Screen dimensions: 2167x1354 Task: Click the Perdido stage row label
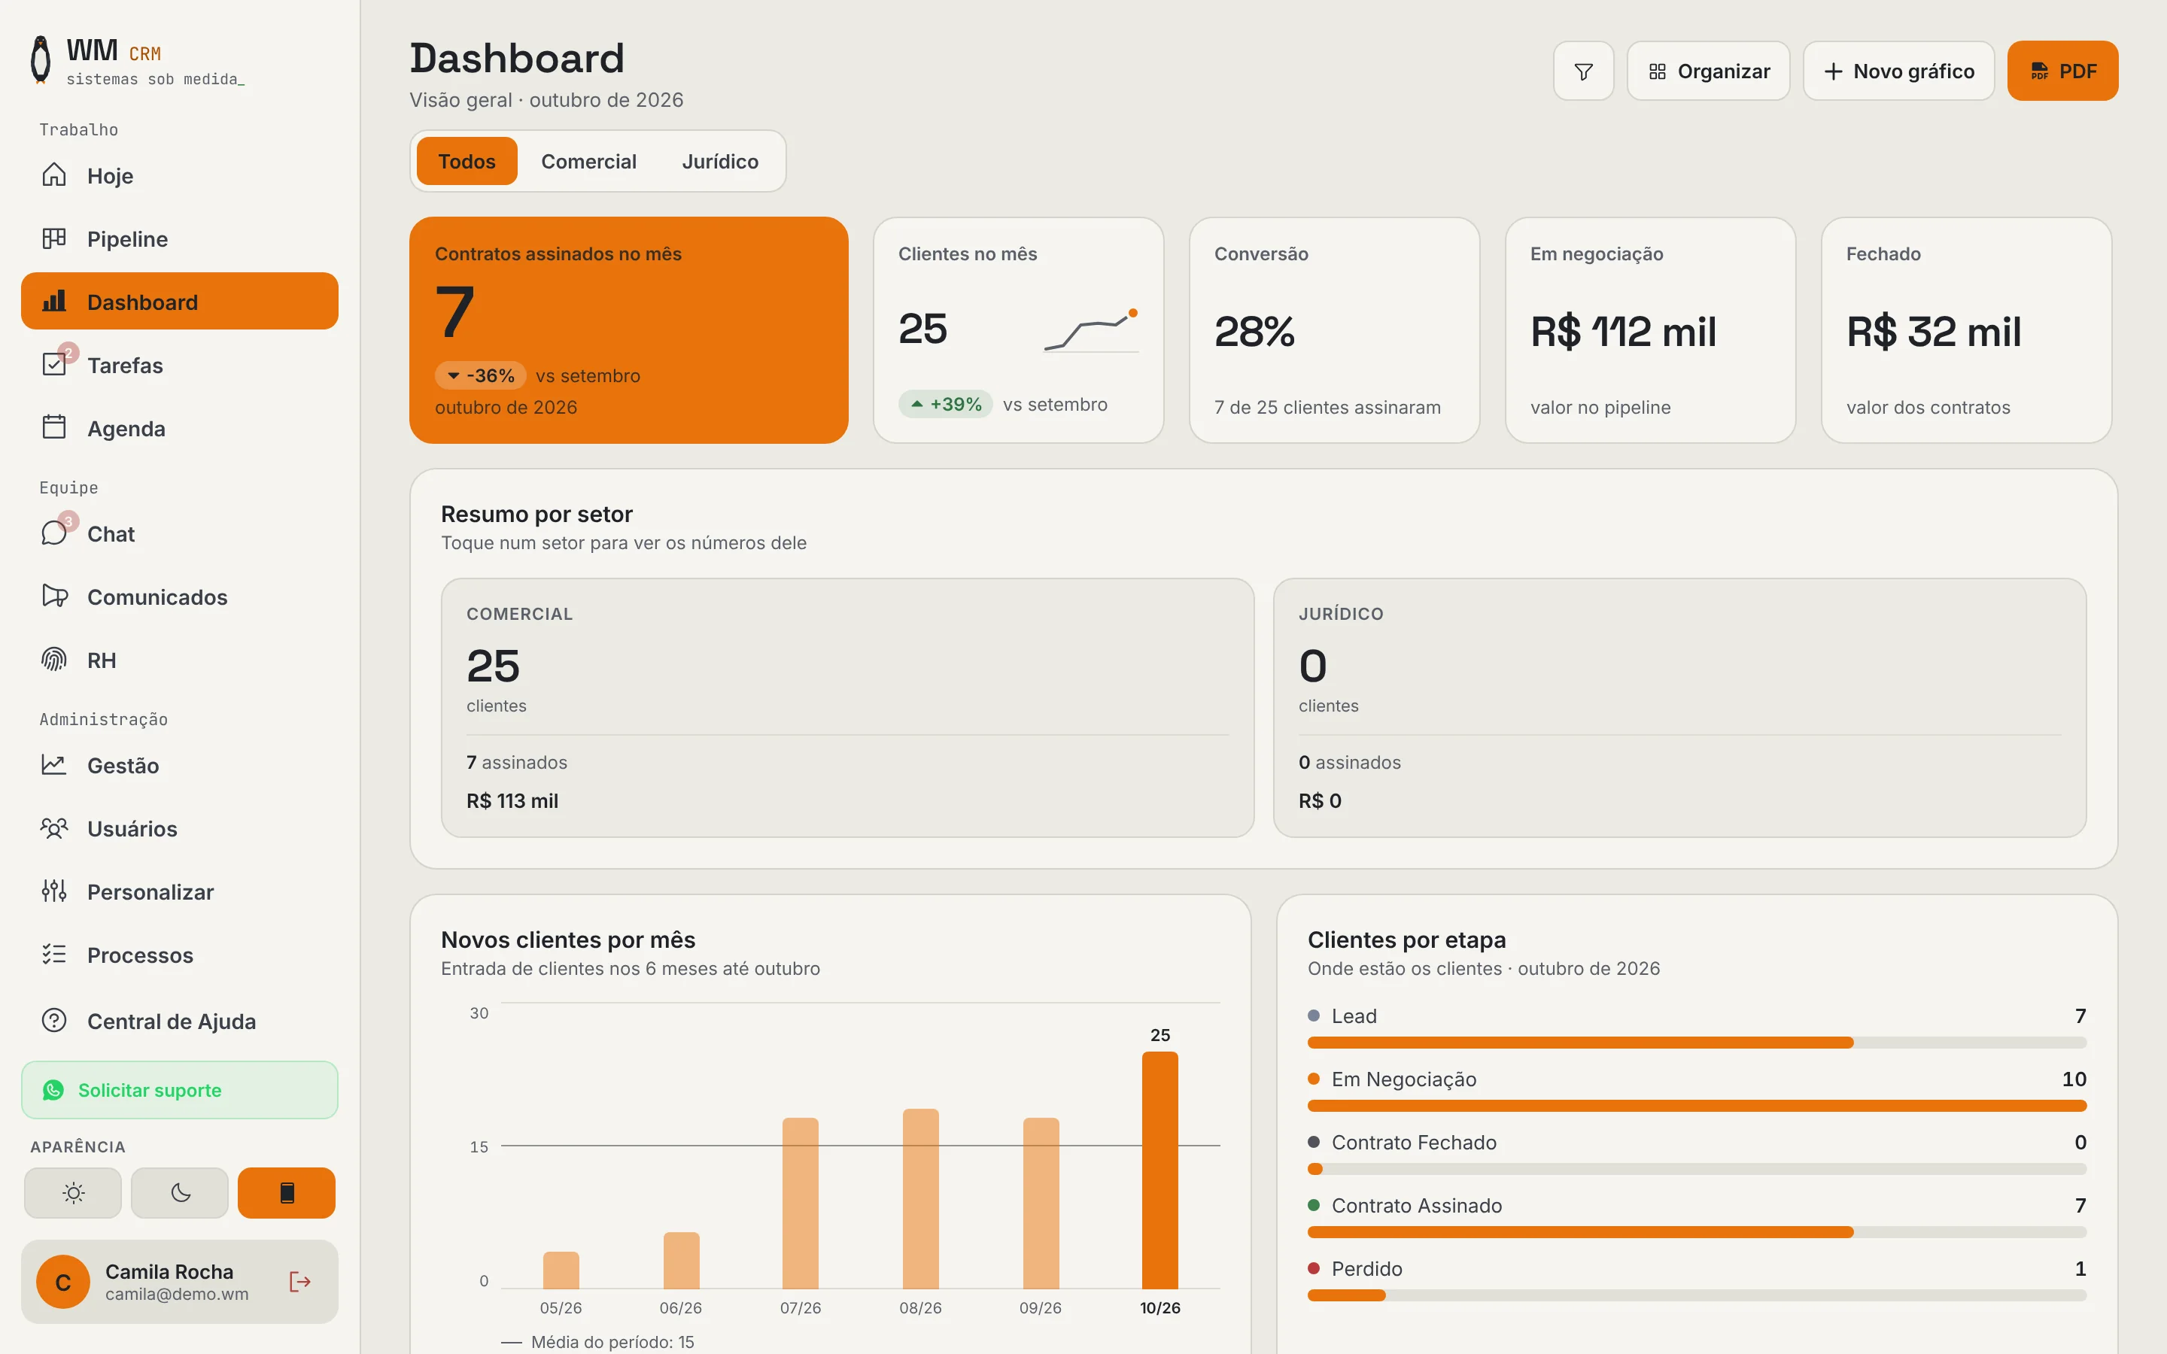[x=1366, y=1268]
